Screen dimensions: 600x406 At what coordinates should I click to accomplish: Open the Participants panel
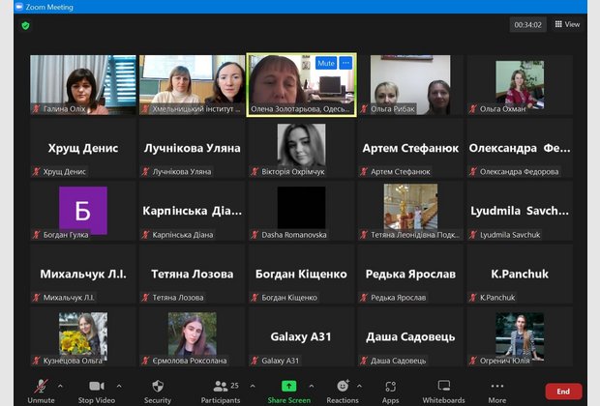pos(221,391)
